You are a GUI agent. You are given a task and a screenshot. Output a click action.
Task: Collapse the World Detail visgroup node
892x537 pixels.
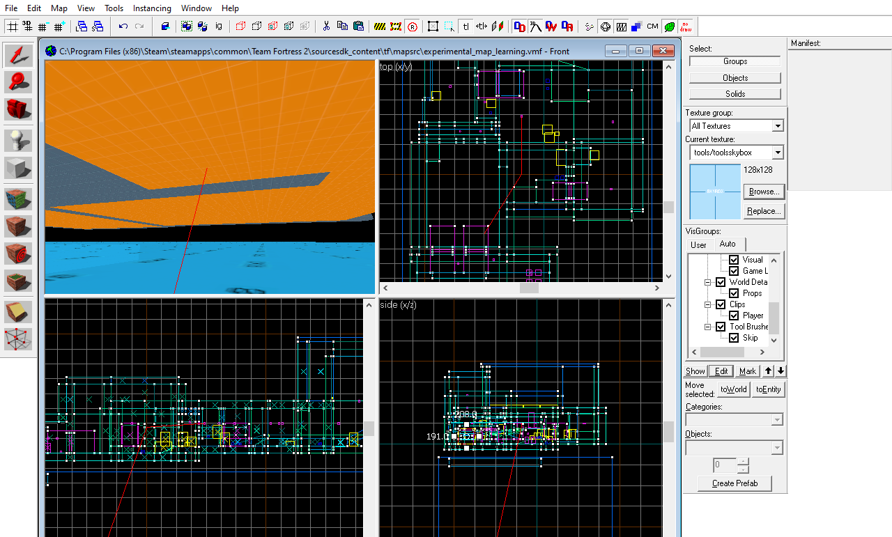[707, 282]
